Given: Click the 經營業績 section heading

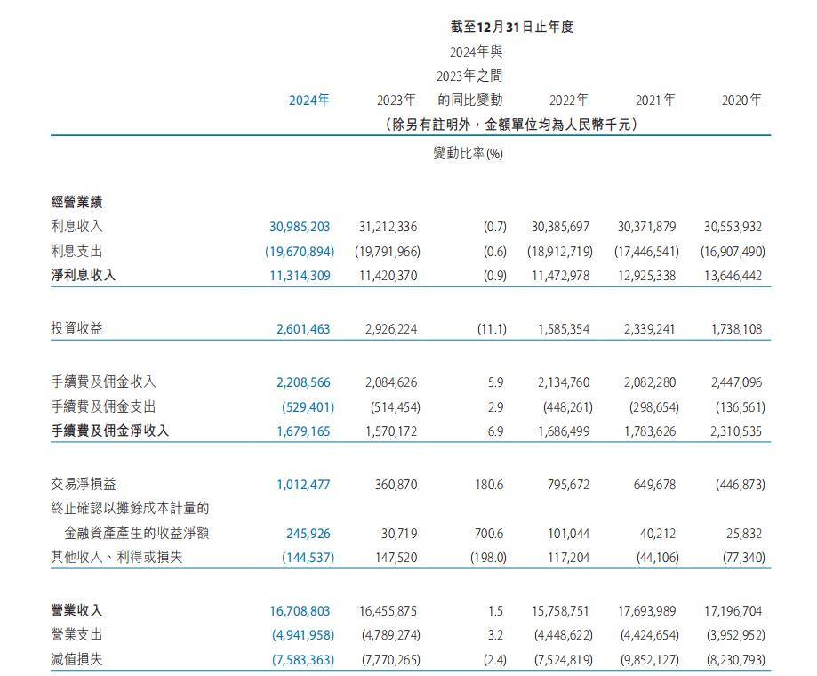Looking at the screenshot, I should (77, 203).
